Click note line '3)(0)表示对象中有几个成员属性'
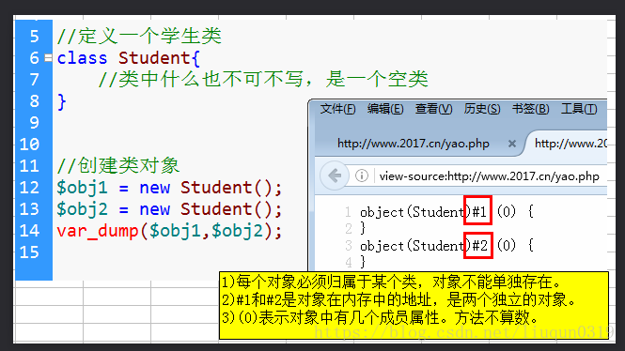 pyautogui.click(x=380, y=317)
